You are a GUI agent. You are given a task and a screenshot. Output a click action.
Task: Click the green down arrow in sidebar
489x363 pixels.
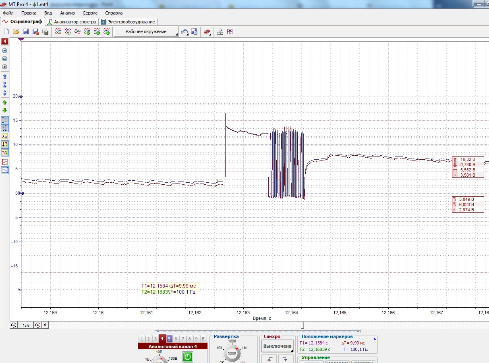[x=5, y=110]
